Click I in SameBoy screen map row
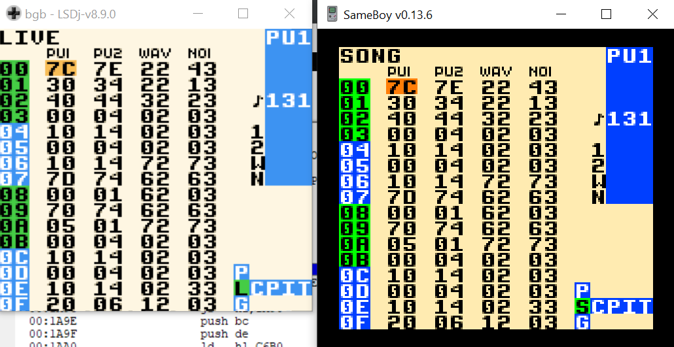 pyautogui.click(x=629, y=306)
